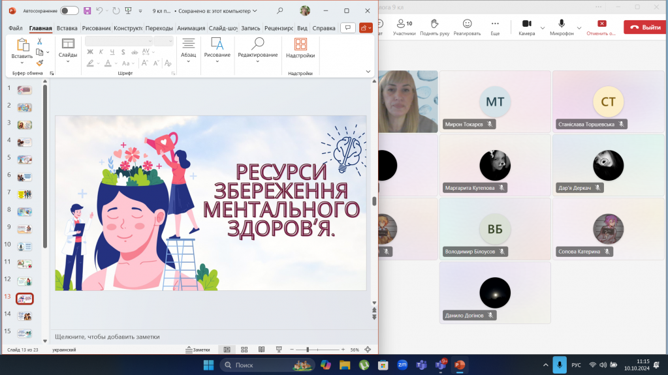Open the Надстройки add-ins icon
This screenshot has width=668, height=375.
tap(300, 44)
